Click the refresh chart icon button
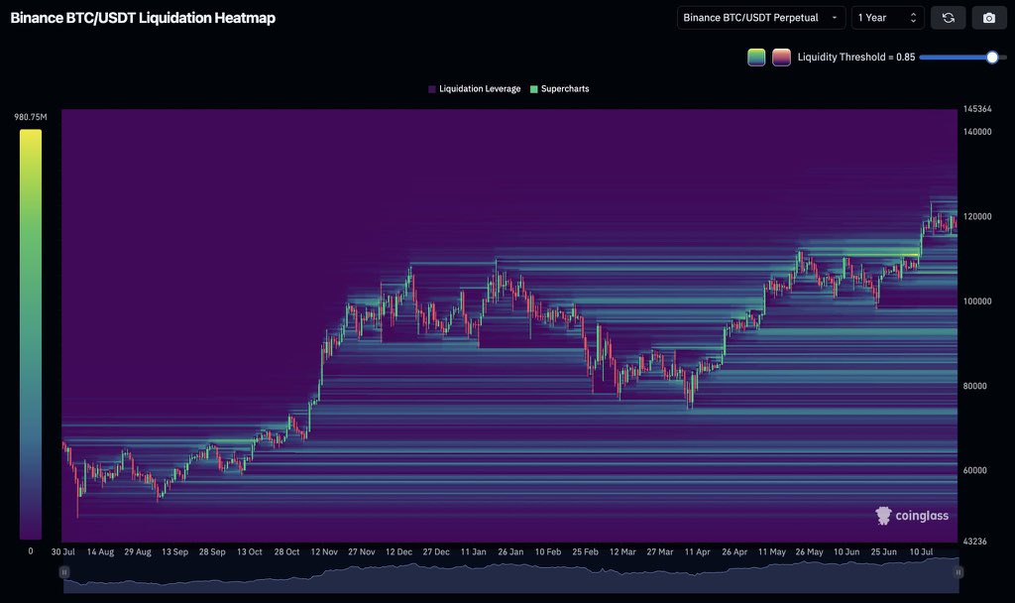 point(948,18)
